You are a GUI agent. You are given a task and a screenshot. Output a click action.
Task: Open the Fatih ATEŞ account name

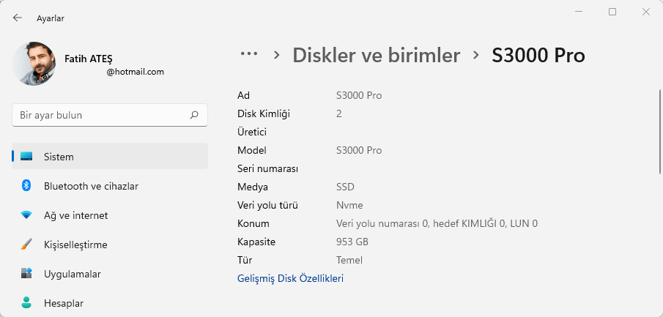click(x=89, y=59)
